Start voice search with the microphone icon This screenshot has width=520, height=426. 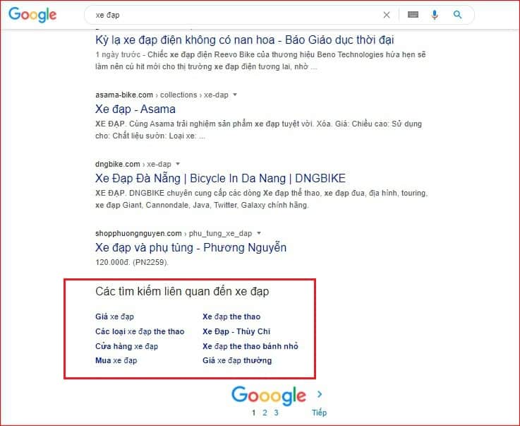(435, 15)
